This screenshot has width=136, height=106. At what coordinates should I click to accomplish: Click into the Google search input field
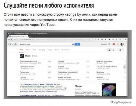(x=45, y=44)
